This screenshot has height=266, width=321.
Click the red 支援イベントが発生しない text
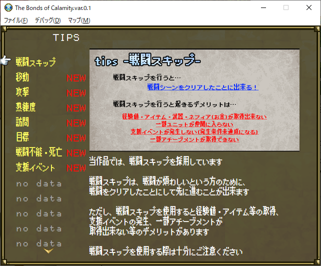click(x=194, y=131)
